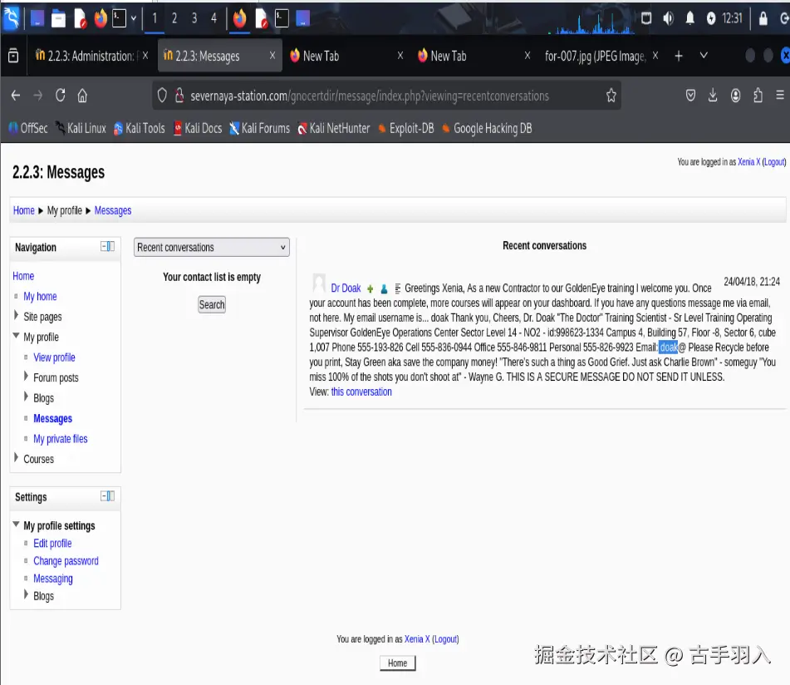Block Dr Doak using the blue person icon

pyautogui.click(x=385, y=288)
